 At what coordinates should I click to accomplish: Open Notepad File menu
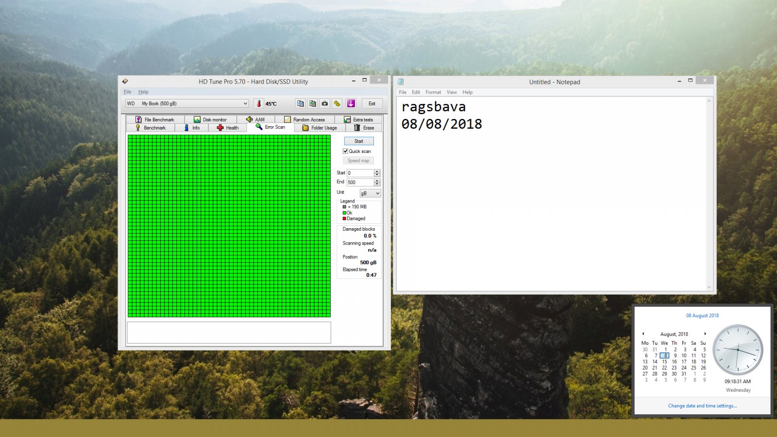pyautogui.click(x=403, y=92)
